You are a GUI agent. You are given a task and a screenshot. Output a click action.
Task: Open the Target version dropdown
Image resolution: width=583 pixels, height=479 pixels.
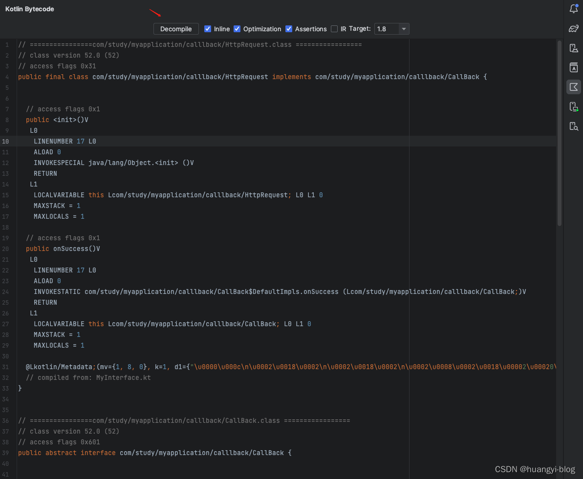404,29
